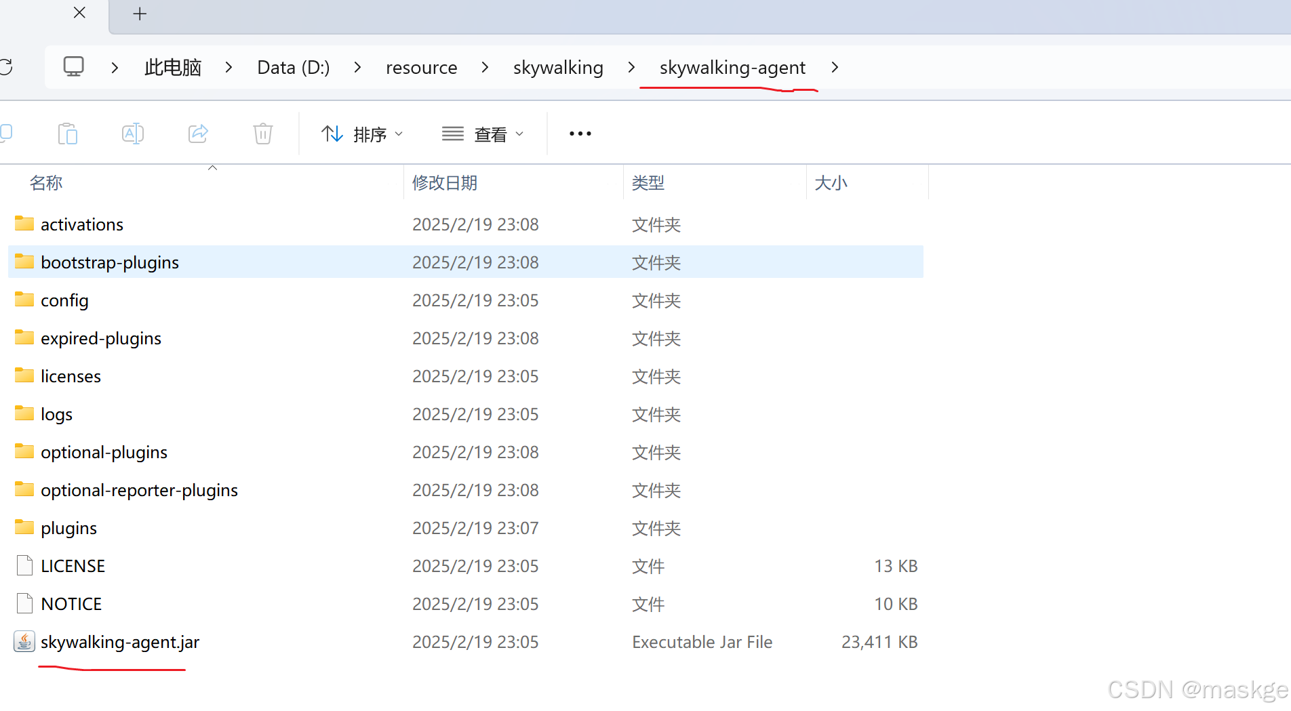Viewport: 1291px width, 711px height.
Task: Navigate to Data (D:) breadcrumb
Action: coord(294,67)
